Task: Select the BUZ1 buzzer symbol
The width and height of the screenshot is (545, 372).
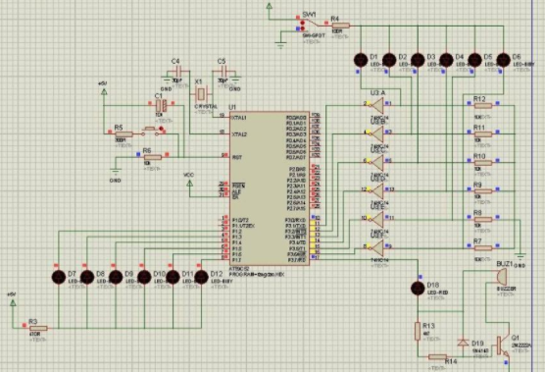Action: coord(501,278)
